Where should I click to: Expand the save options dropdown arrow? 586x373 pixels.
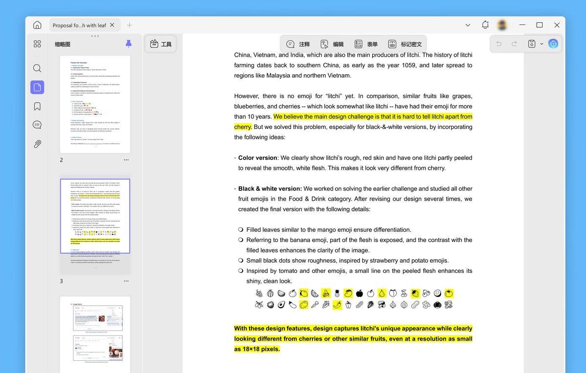coord(542,44)
